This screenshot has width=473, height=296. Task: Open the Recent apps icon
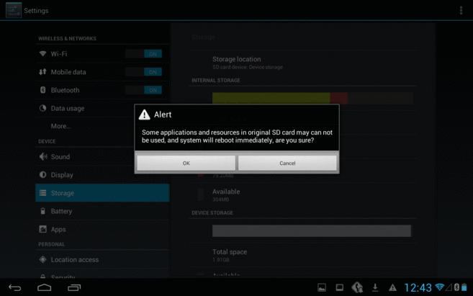pyautogui.click(x=74, y=287)
